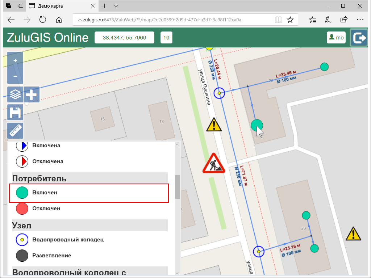Viewport: 371px width, 278px height.
Task: Open the user account 'mo' button
Action: (x=336, y=38)
